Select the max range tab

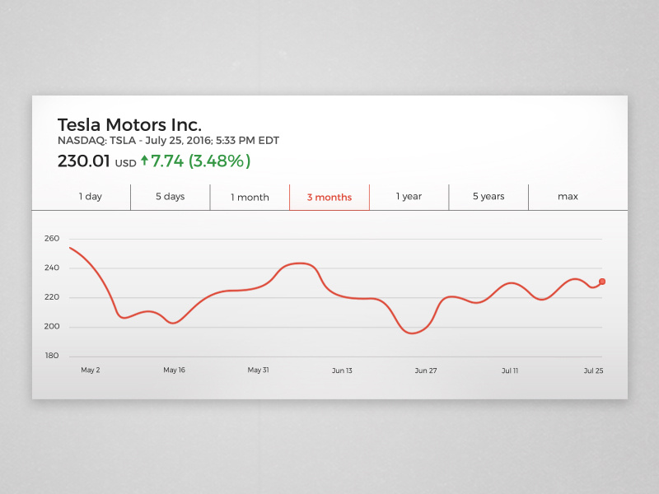point(568,197)
